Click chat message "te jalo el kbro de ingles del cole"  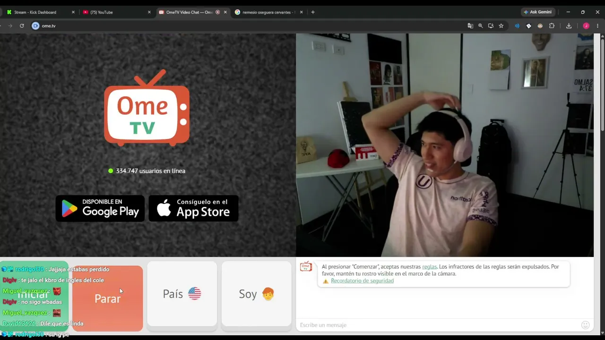(62, 280)
